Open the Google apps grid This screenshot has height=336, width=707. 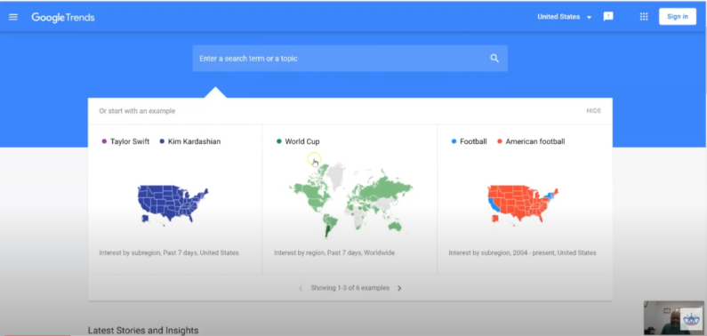tap(644, 17)
